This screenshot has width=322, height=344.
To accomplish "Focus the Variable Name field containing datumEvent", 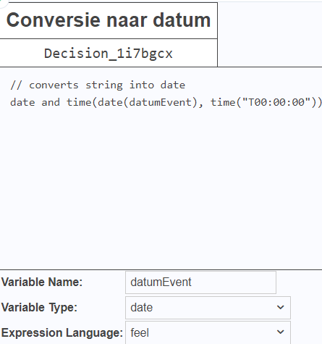I will pos(200,282).
